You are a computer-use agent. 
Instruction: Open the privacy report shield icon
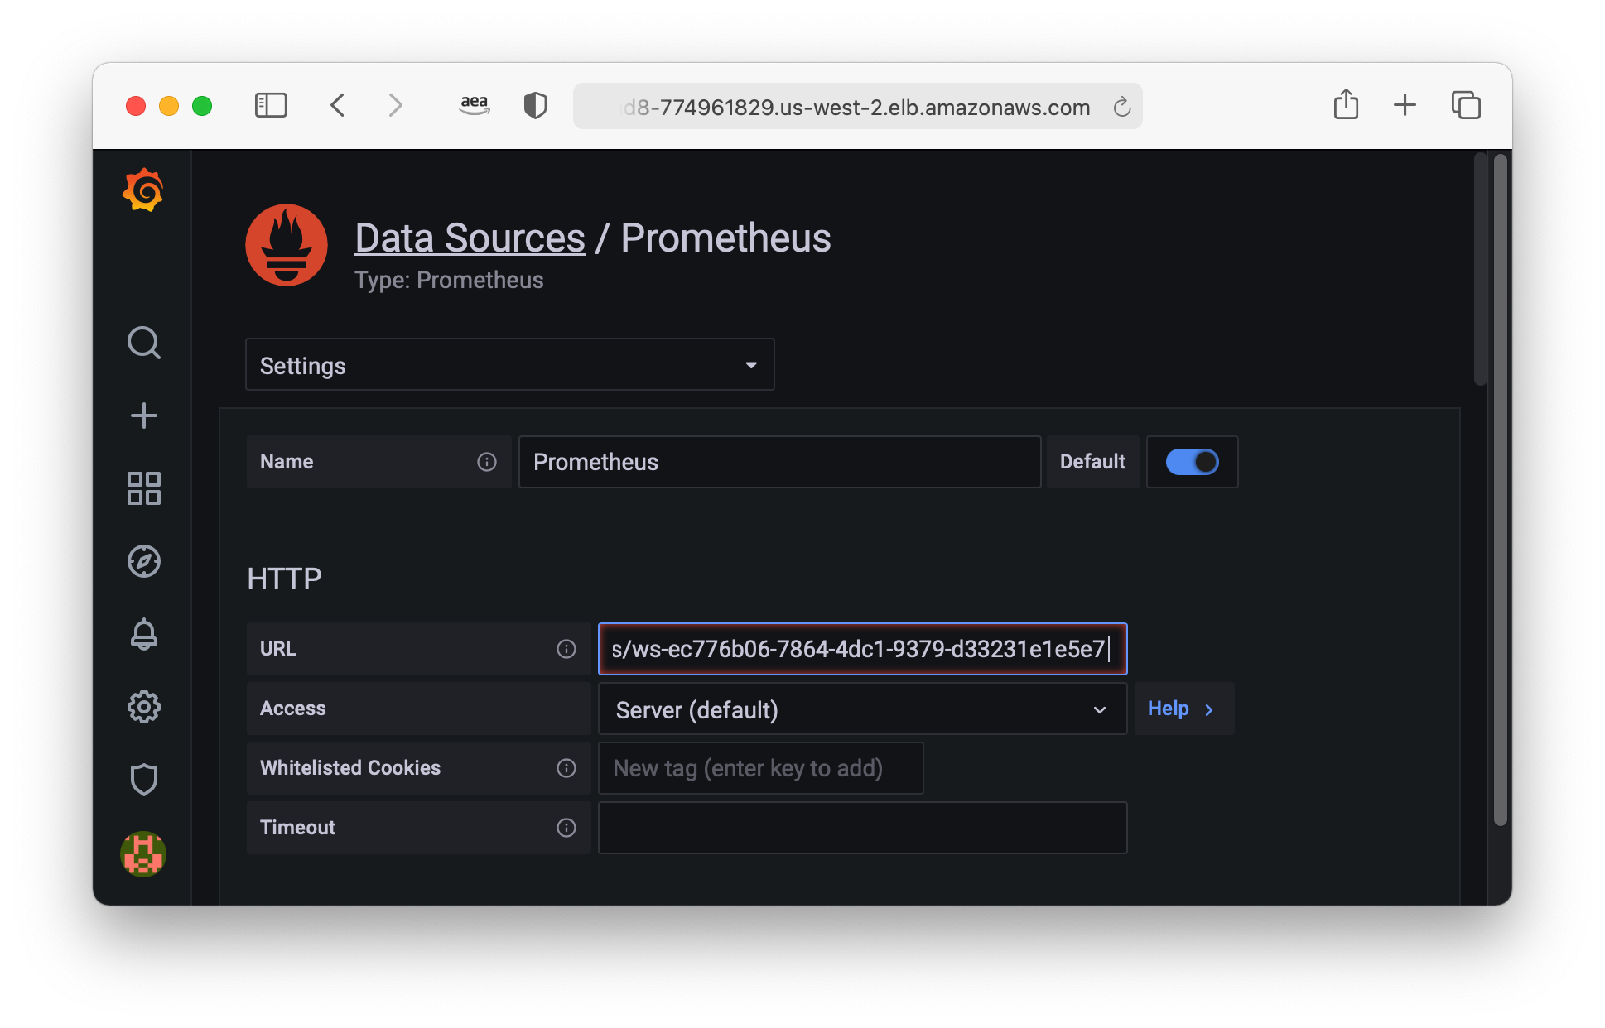coord(535,106)
